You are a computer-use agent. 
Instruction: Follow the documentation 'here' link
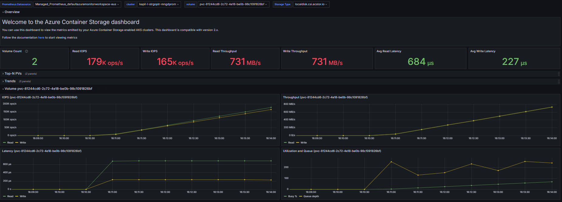coord(41,38)
